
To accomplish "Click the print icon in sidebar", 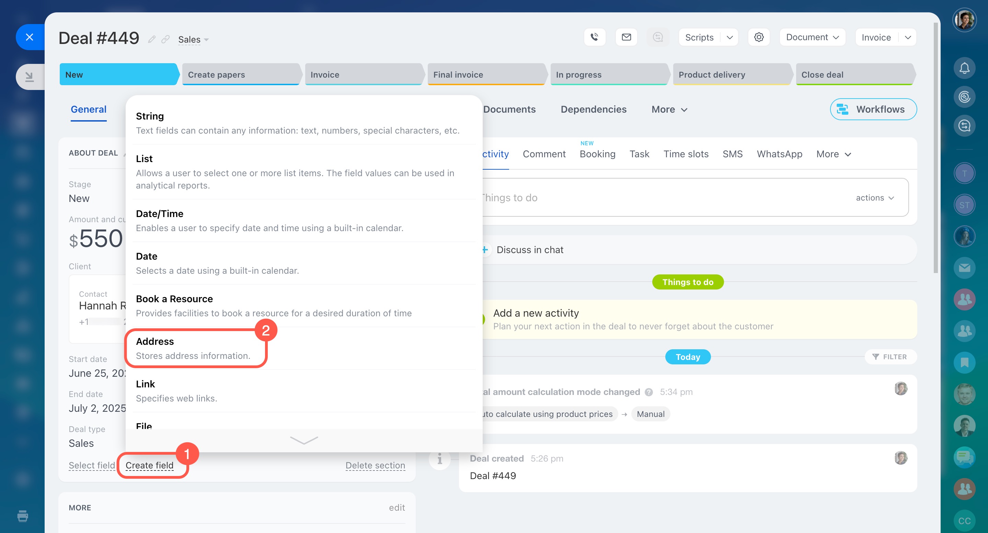I will [x=23, y=516].
